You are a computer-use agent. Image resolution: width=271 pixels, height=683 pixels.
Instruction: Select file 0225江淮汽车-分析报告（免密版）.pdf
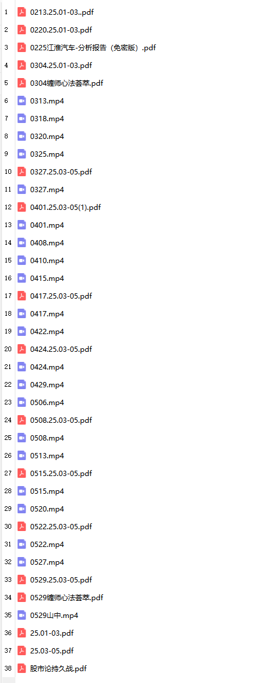click(x=93, y=47)
